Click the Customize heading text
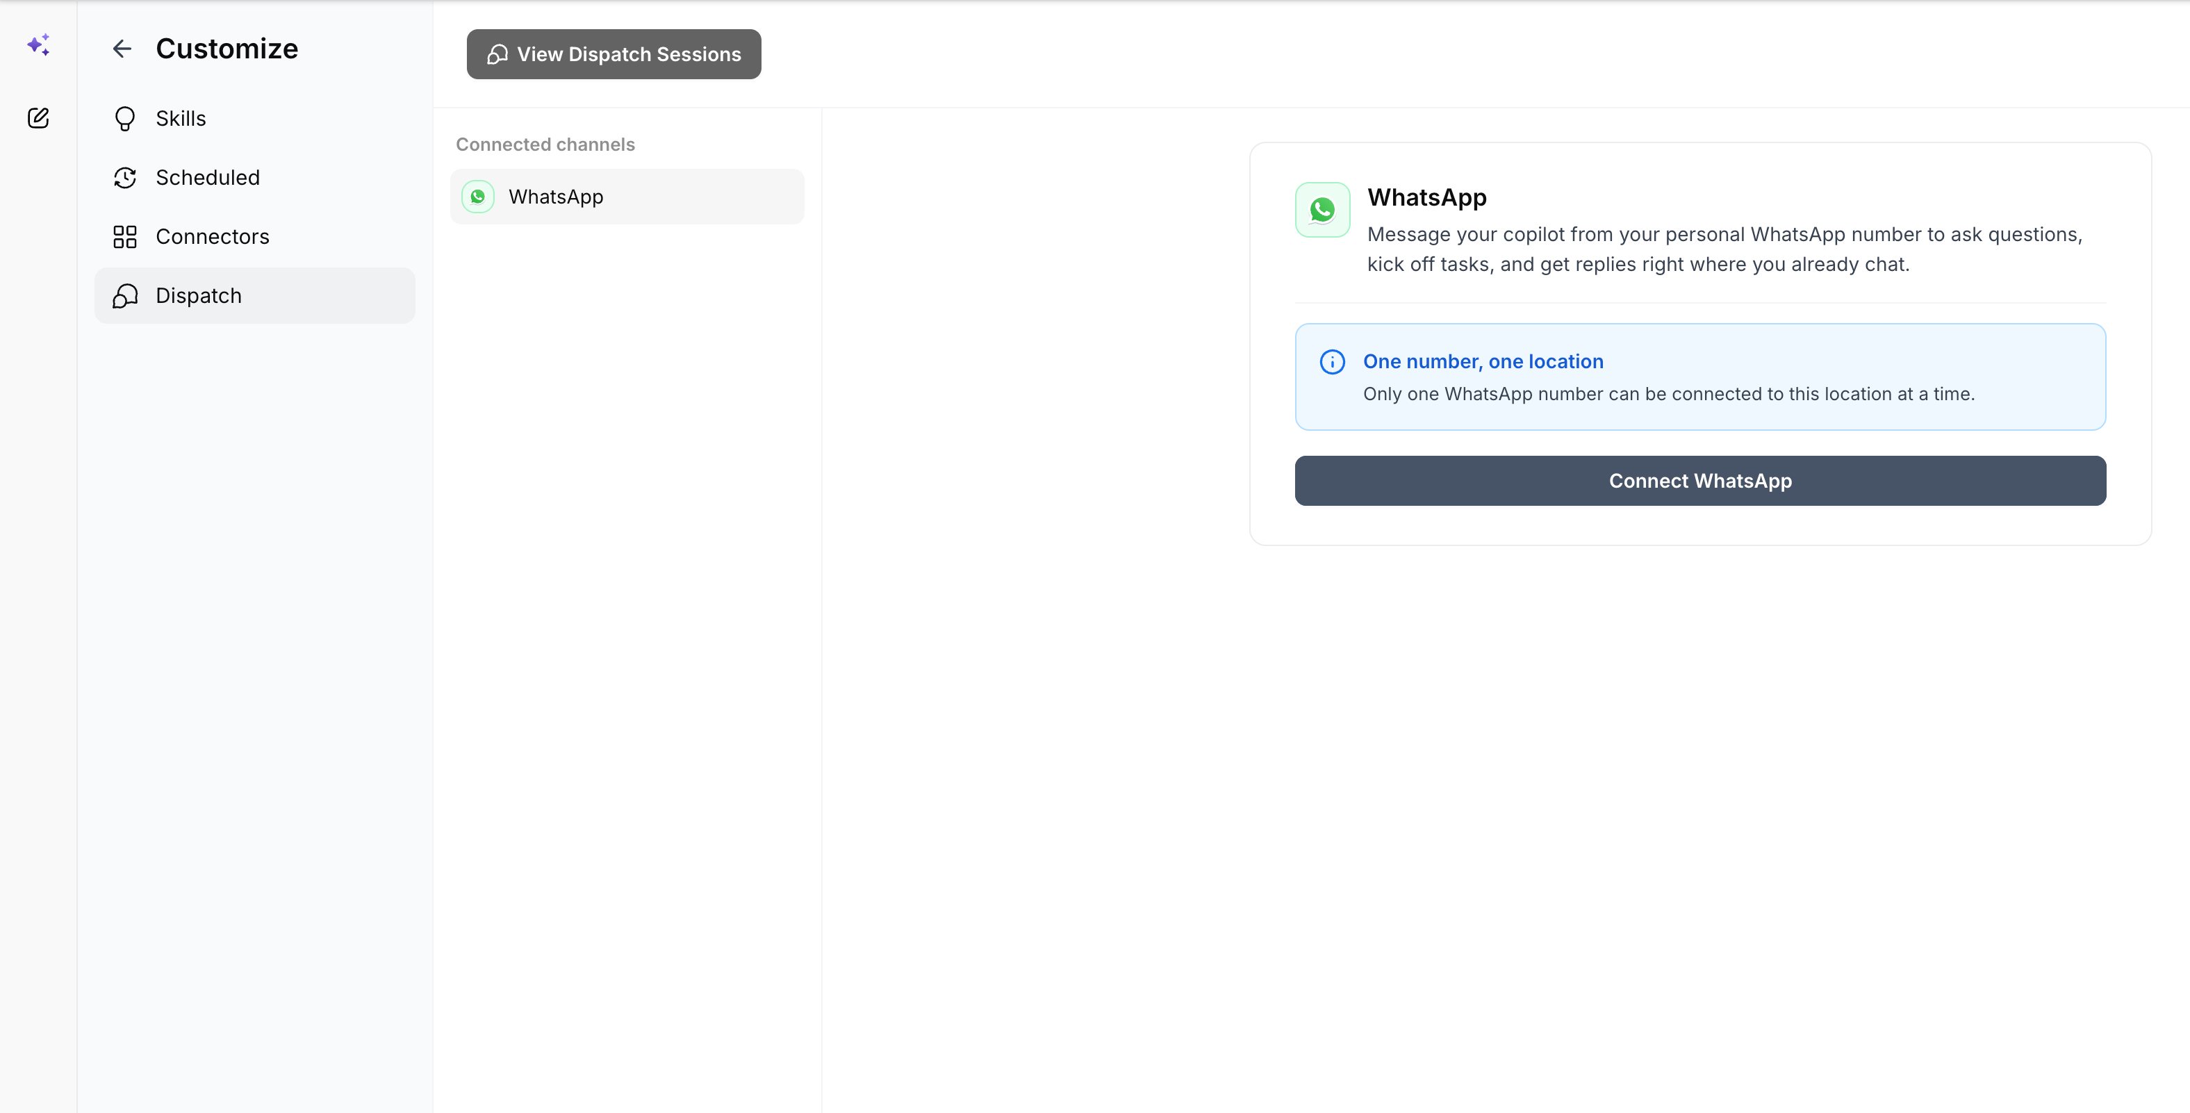 (x=227, y=49)
